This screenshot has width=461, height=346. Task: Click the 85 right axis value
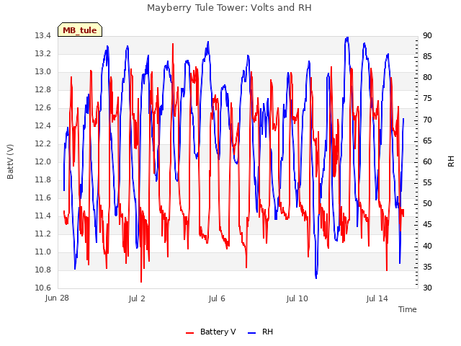427,56
